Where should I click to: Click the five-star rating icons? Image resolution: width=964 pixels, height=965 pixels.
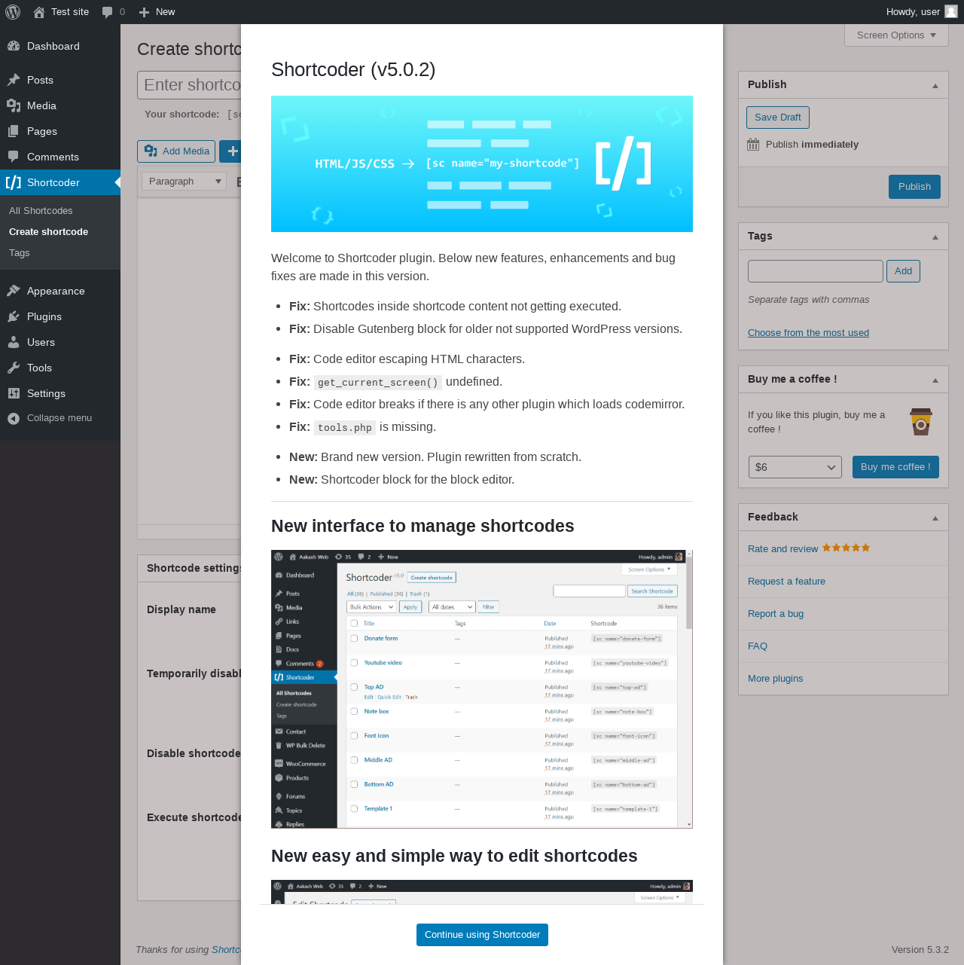click(846, 548)
